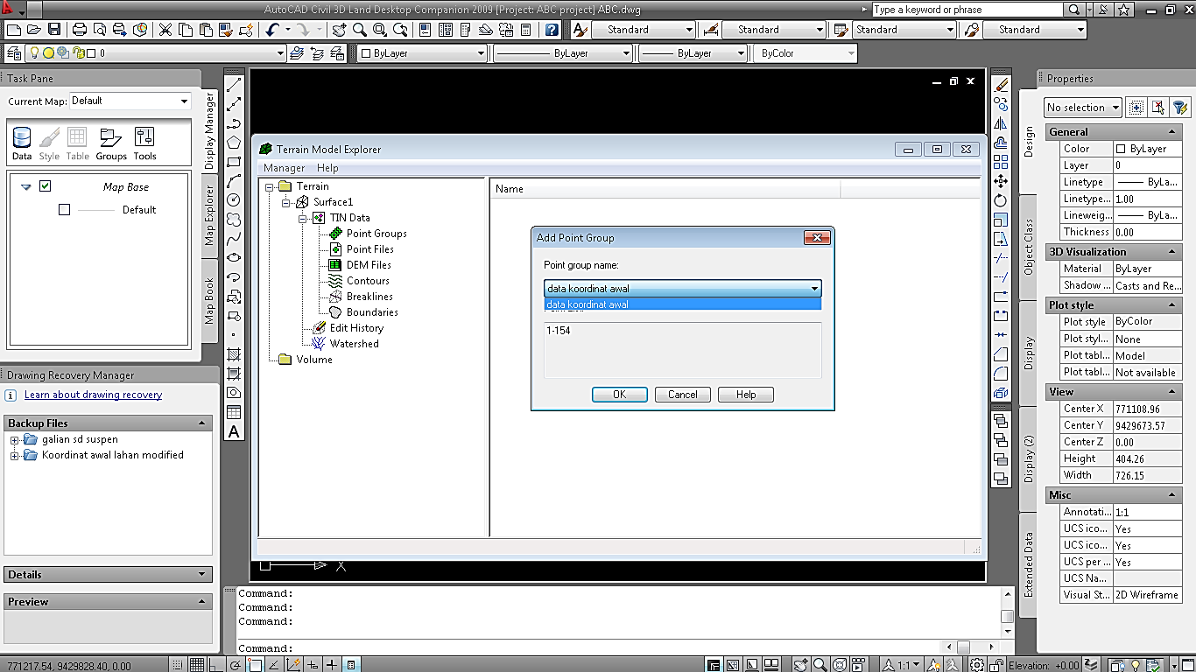Uncheck the Map Base checkbox
Image resolution: width=1196 pixels, height=672 pixels.
tap(46, 186)
